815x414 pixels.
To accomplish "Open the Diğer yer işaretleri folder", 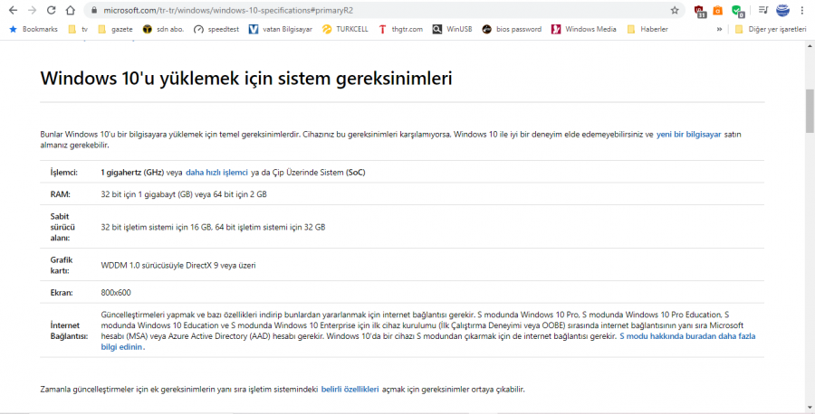I will [x=770, y=29].
